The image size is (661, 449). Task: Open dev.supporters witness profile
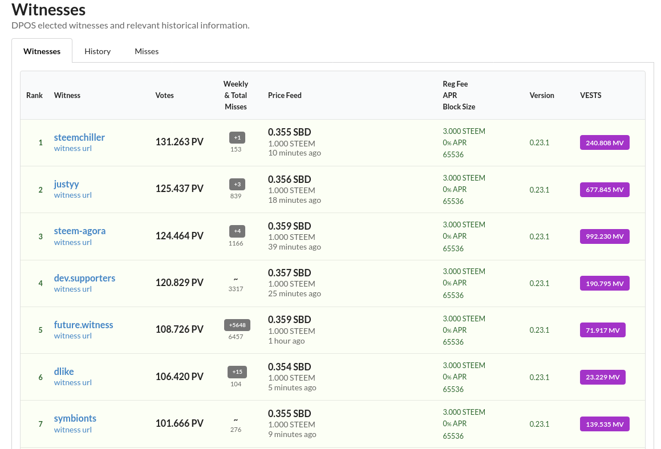[84, 278]
